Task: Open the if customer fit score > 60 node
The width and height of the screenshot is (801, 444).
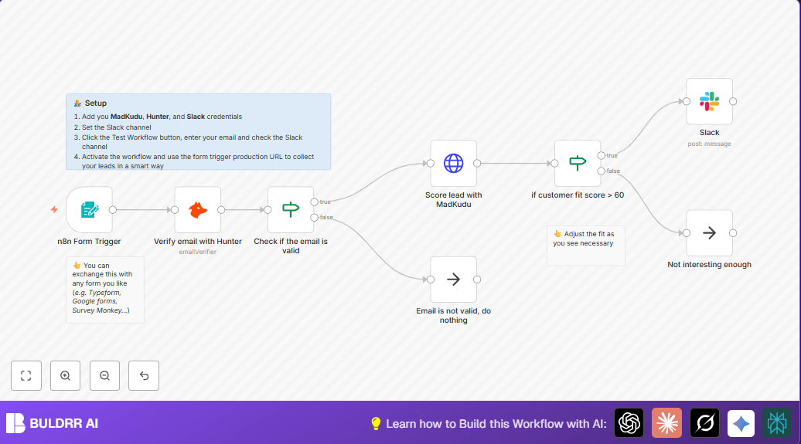Action: pyautogui.click(x=578, y=163)
